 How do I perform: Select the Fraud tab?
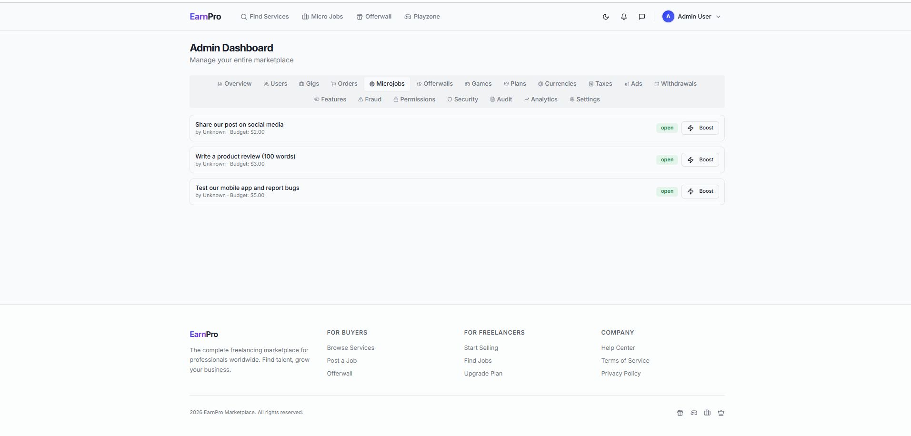370,99
